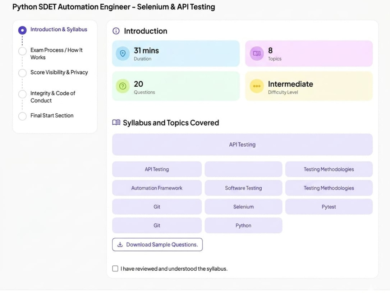Click the Git chip beside Selenium
This screenshot has height=293, width=390.
click(157, 207)
